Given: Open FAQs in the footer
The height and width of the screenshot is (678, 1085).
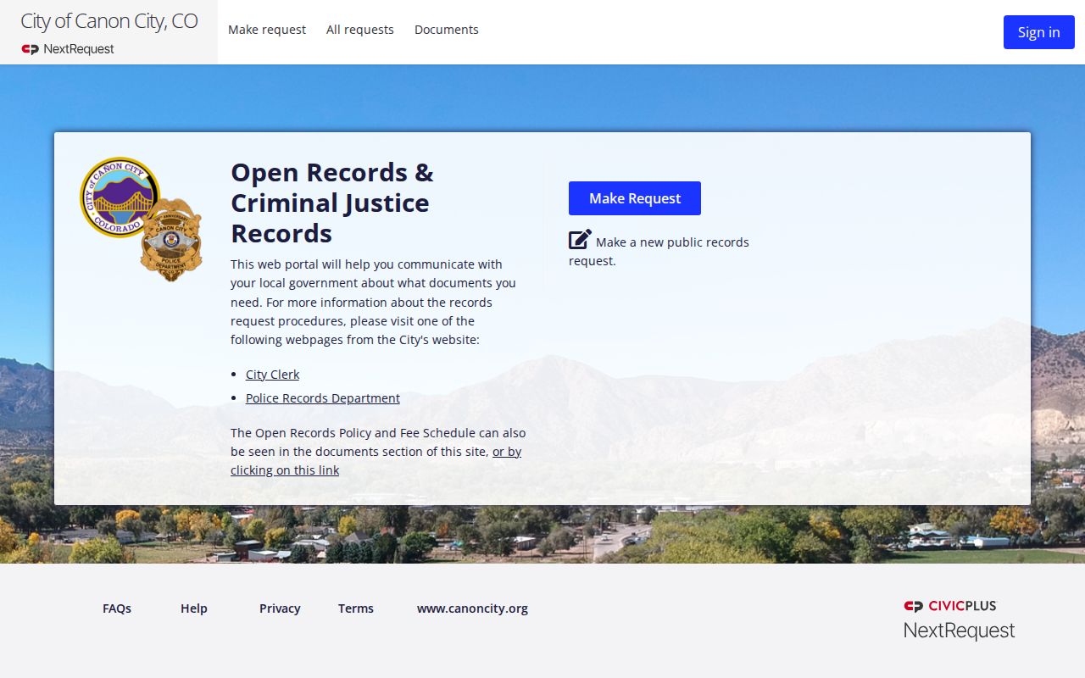Looking at the screenshot, I should pos(117,609).
